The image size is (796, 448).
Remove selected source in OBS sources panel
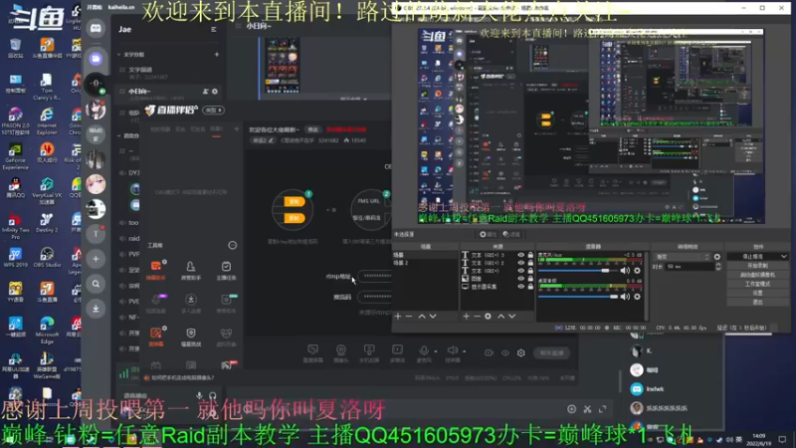(477, 316)
